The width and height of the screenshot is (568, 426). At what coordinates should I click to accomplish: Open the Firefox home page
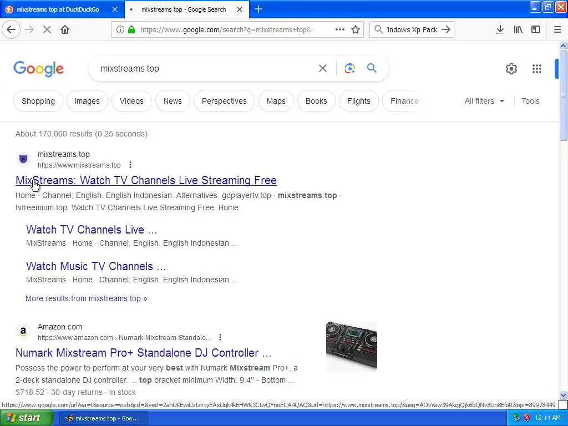coord(65,30)
